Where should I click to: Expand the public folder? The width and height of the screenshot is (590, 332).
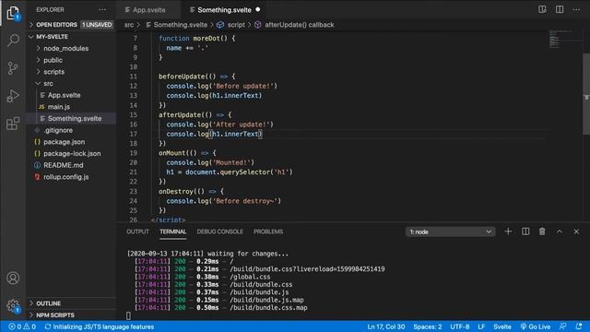[x=72, y=60]
